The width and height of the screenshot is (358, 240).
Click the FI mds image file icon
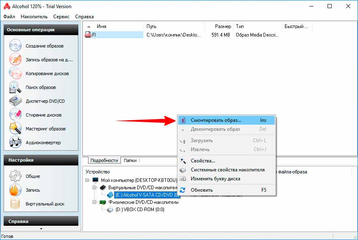[88, 35]
